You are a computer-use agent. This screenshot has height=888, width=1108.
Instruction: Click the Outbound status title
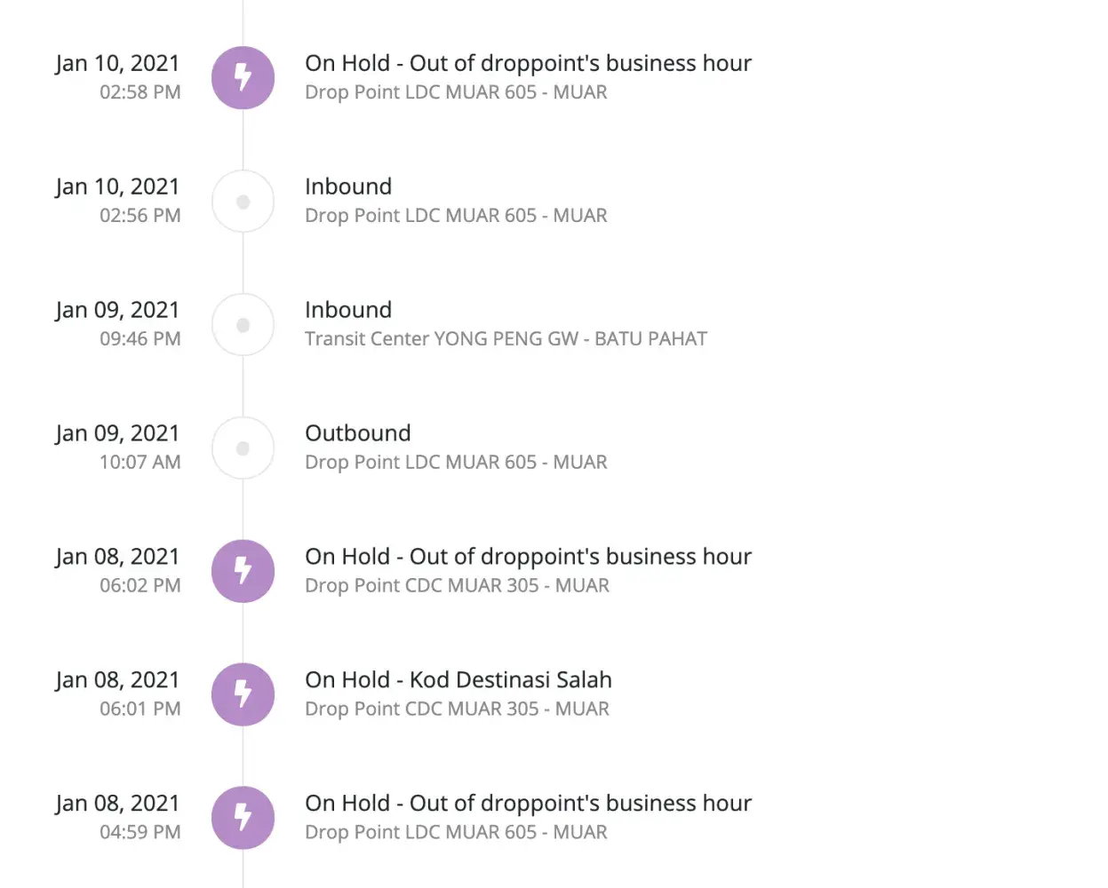pyautogui.click(x=357, y=433)
